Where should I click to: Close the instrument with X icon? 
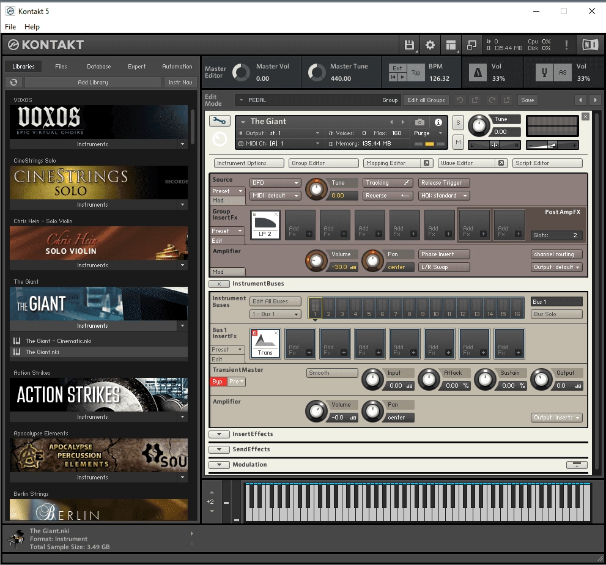pos(586,116)
